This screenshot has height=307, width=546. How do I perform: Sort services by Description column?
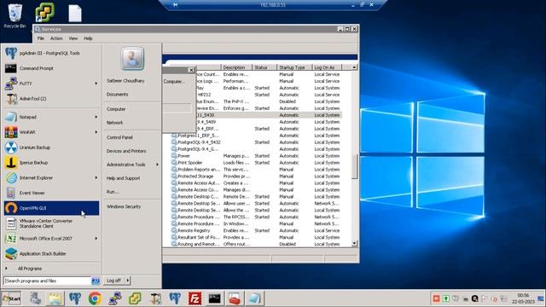(x=236, y=67)
